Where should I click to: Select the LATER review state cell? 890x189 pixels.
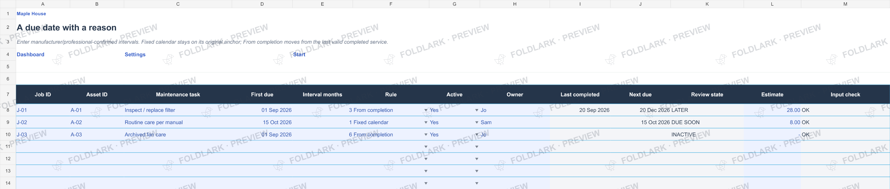[x=707, y=110]
